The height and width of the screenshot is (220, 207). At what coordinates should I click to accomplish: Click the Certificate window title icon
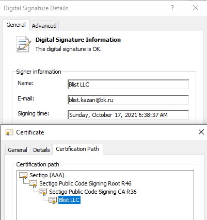9,132
